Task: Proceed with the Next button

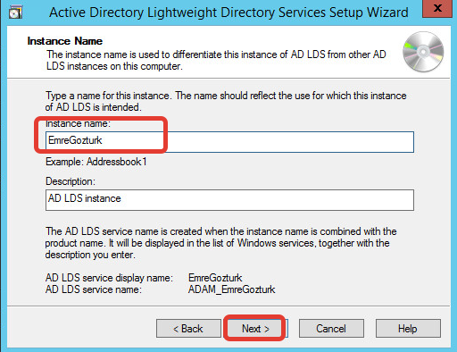Action: [255, 329]
